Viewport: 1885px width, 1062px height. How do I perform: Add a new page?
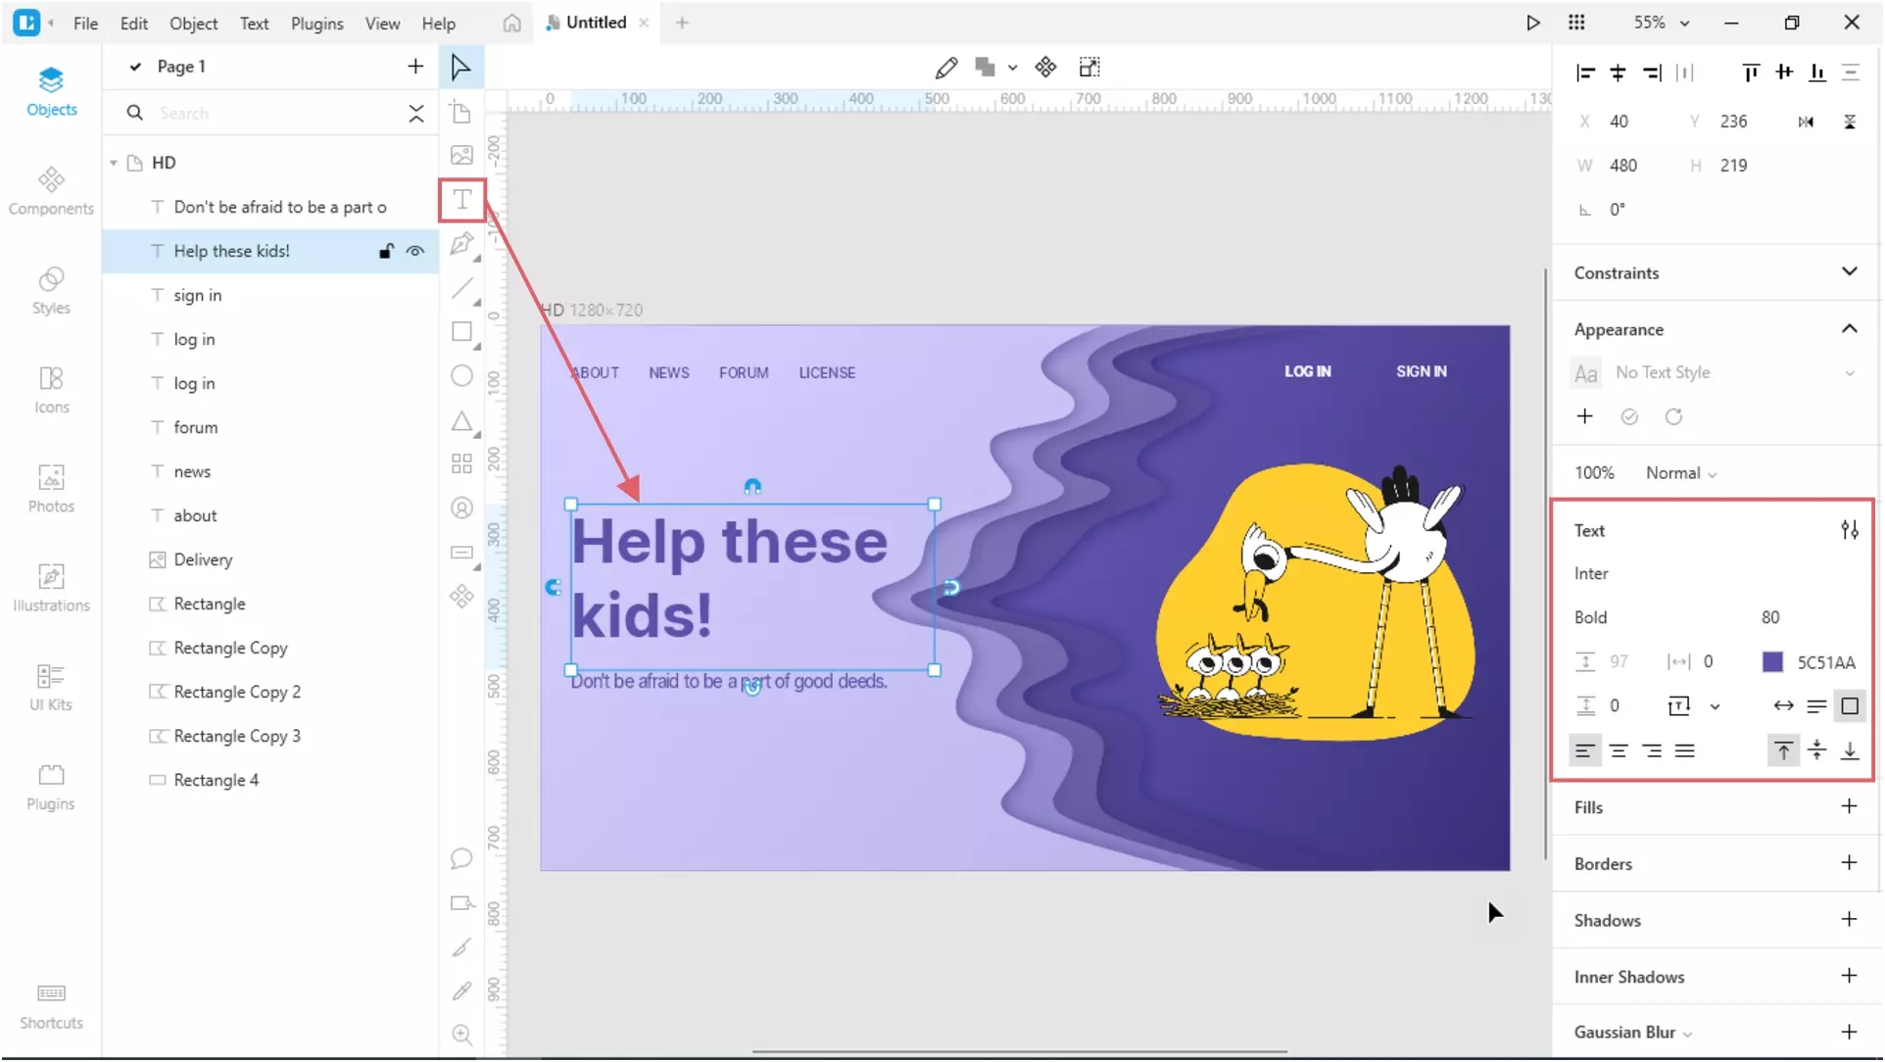(x=415, y=67)
